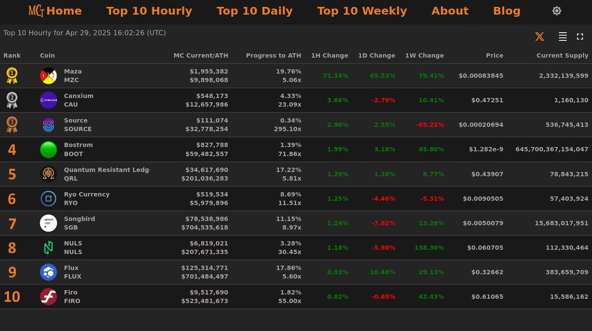Click Source progress 0.34% value
Image resolution: width=592 pixels, height=331 pixels.
coord(291,120)
